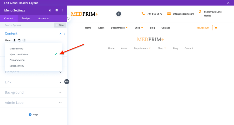Click the Filter button
234x125 pixels.
(x=60, y=25)
